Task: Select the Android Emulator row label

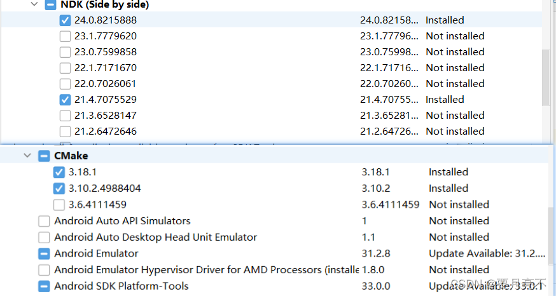Action: 96,253
